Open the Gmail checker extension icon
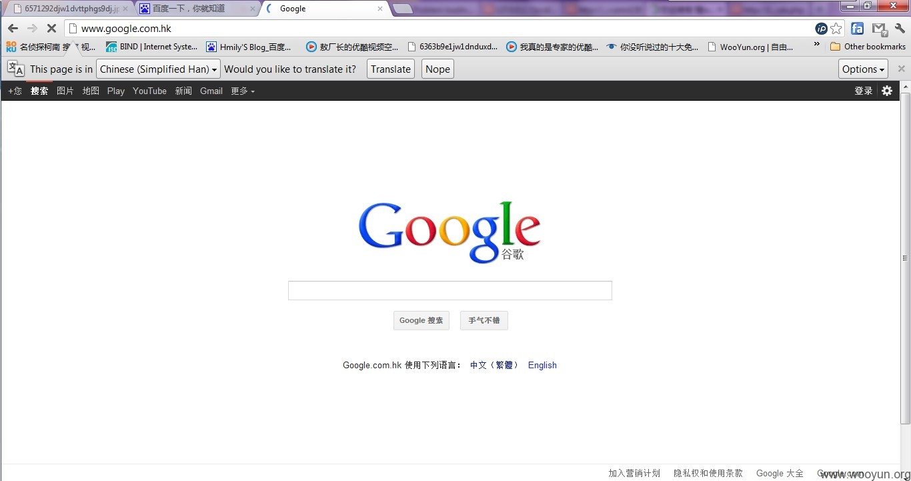The image size is (911, 481). click(x=880, y=29)
